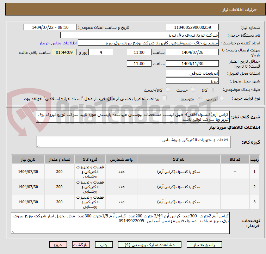This screenshot has height=254, width=266.
Task: Click the 'اطلاعات کالاهای مورد نیاز' section heading
Action: point(234,128)
